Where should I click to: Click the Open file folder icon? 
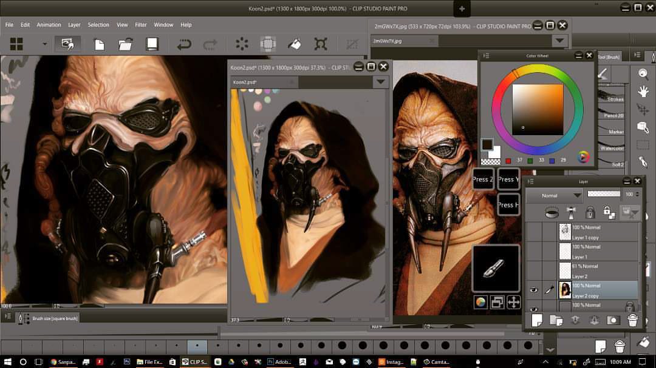[126, 44]
